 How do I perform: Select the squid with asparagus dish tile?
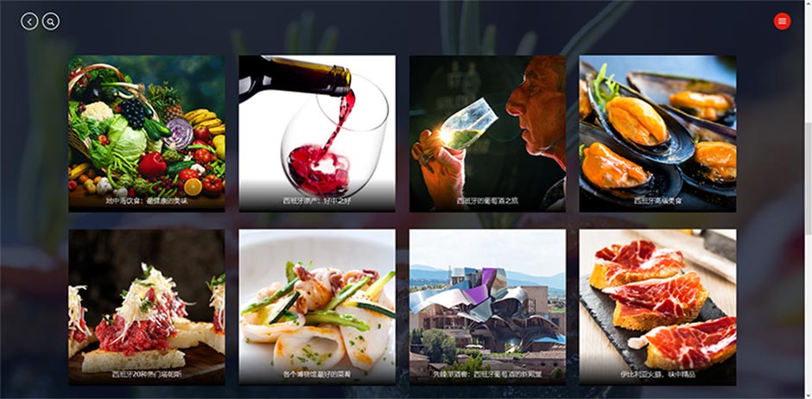(x=317, y=307)
